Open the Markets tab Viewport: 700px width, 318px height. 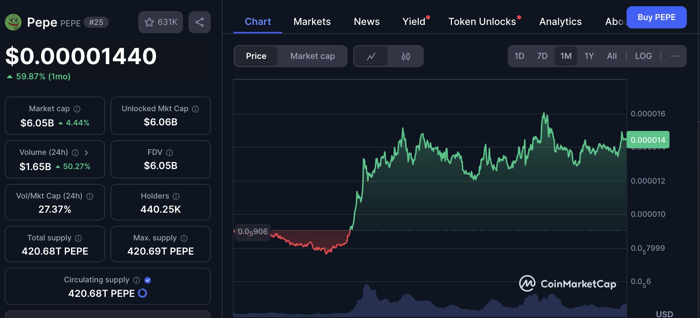312,22
